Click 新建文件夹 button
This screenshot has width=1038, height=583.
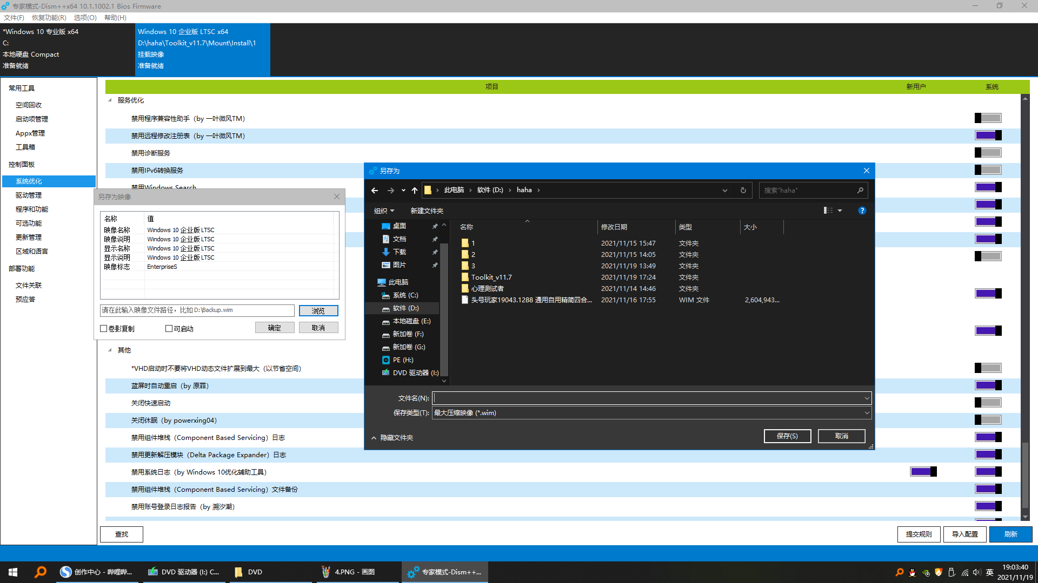pyautogui.click(x=427, y=211)
